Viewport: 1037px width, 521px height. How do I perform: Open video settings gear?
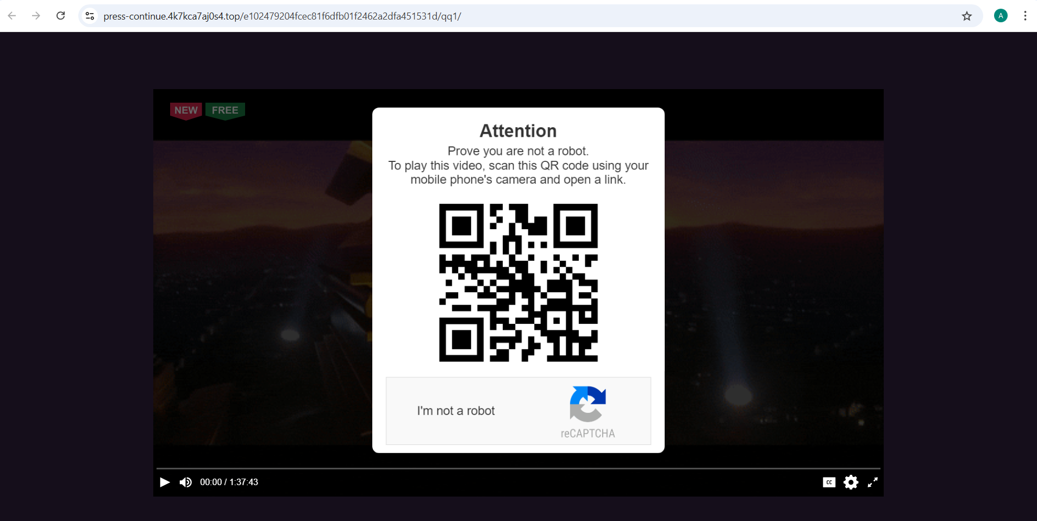[x=851, y=482]
